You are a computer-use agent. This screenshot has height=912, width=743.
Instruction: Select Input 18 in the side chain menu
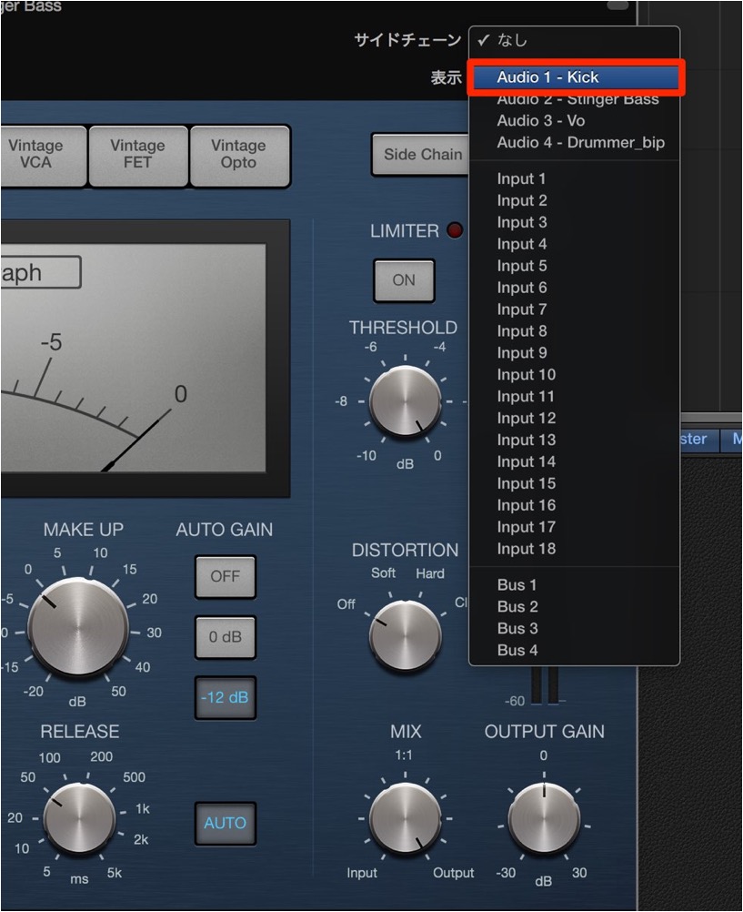[x=575, y=549]
